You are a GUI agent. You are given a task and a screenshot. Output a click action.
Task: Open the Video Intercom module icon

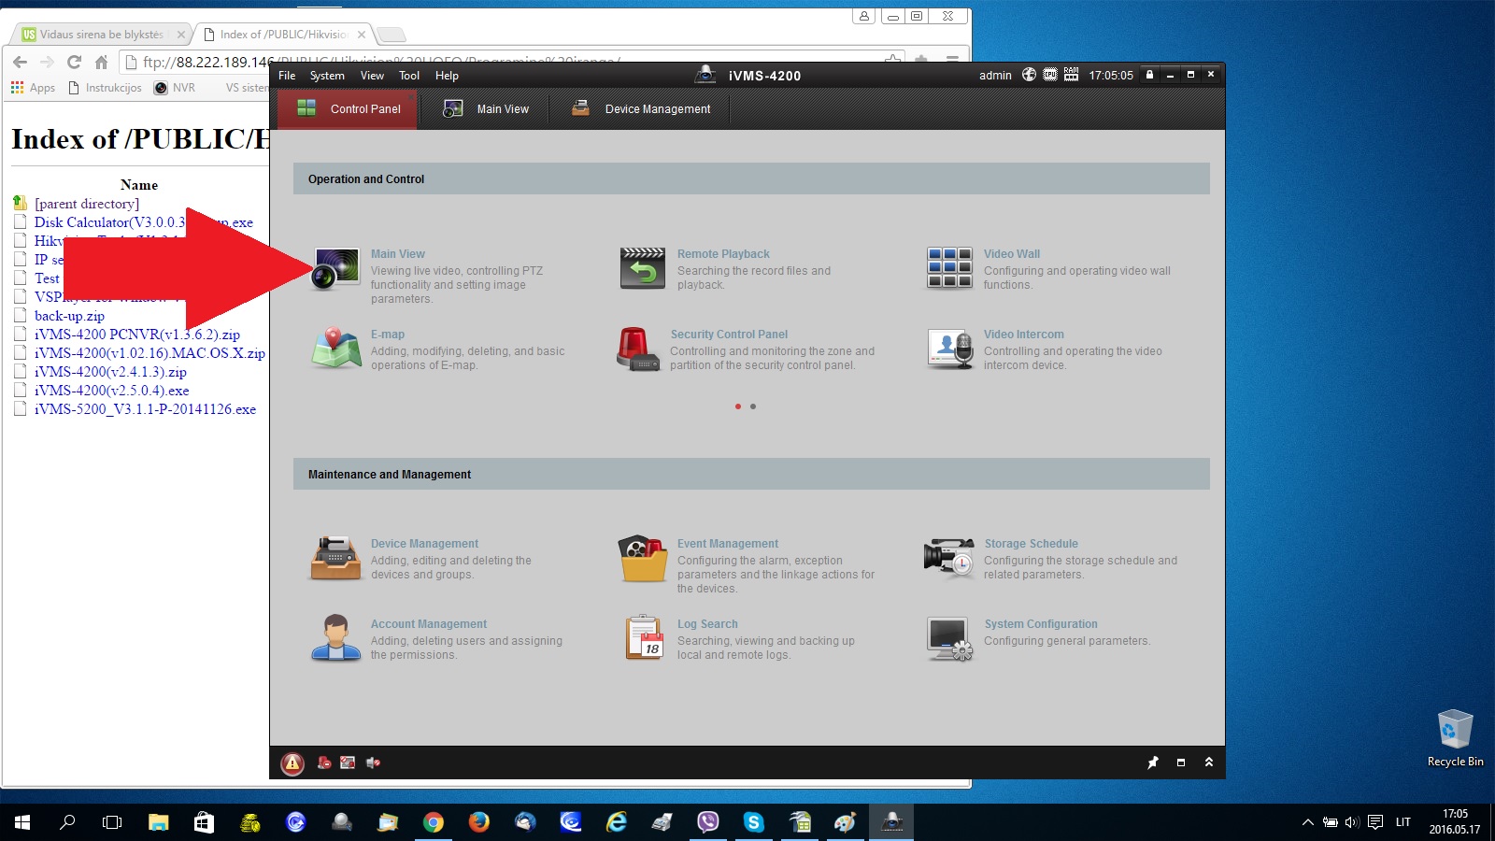[x=950, y=349]
